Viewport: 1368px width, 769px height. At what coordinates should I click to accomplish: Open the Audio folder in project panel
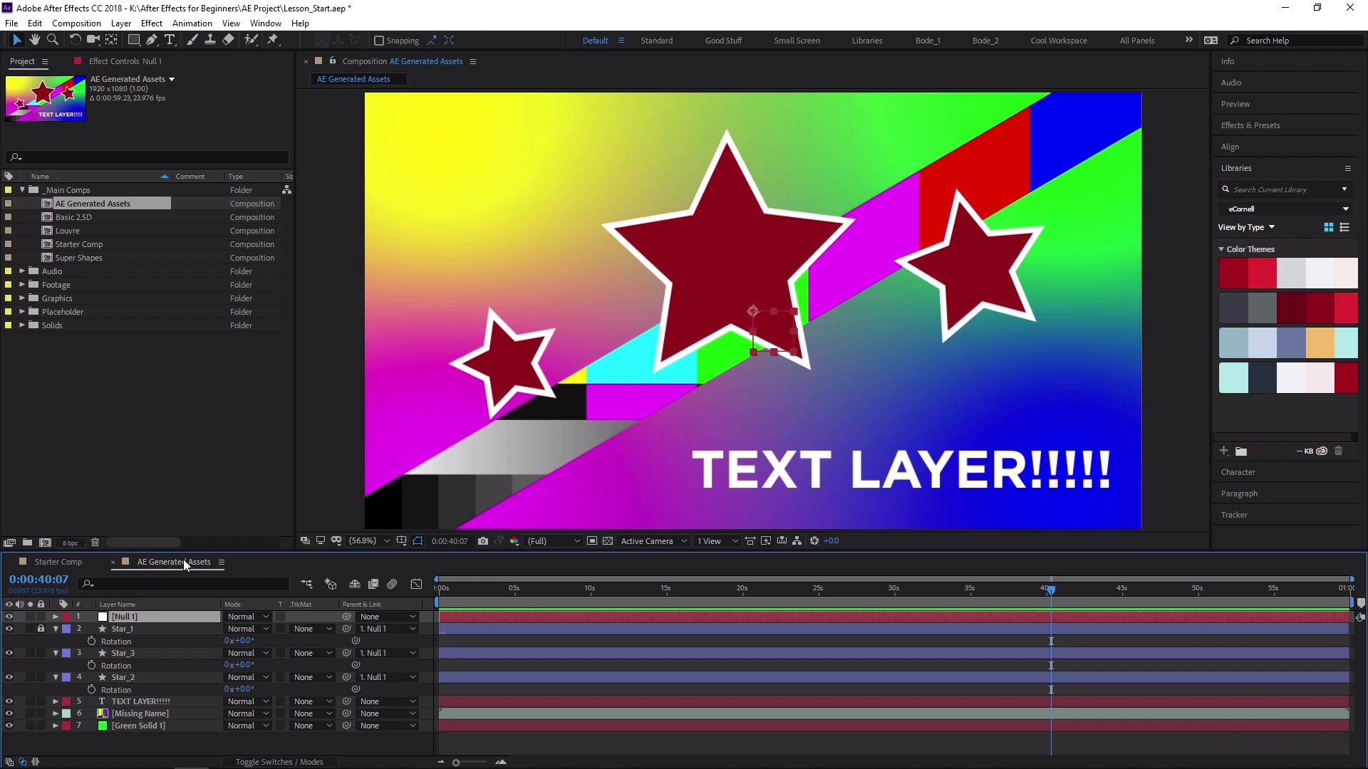pos(21,271)
